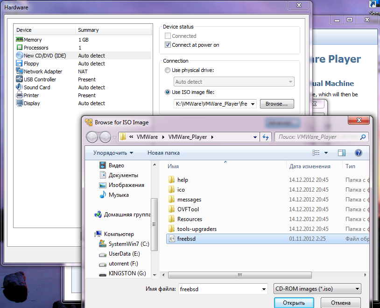This screenshot has width=380, height=308.
Task: Open the tools-upgraders folder icon
Action: [x=171, y=229]
